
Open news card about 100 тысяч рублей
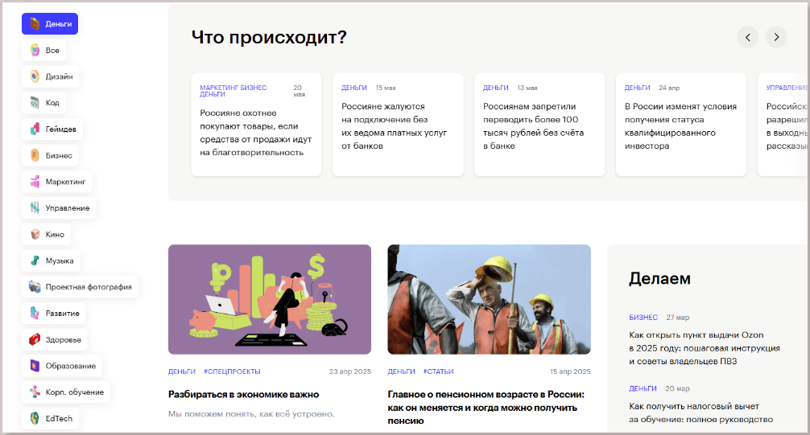(x=539, y=125)
